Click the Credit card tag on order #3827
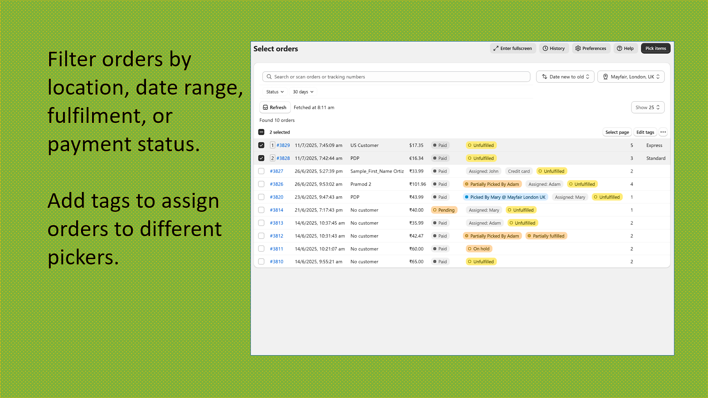The width and height of the screenshot is (708, 398). [519, 171]
